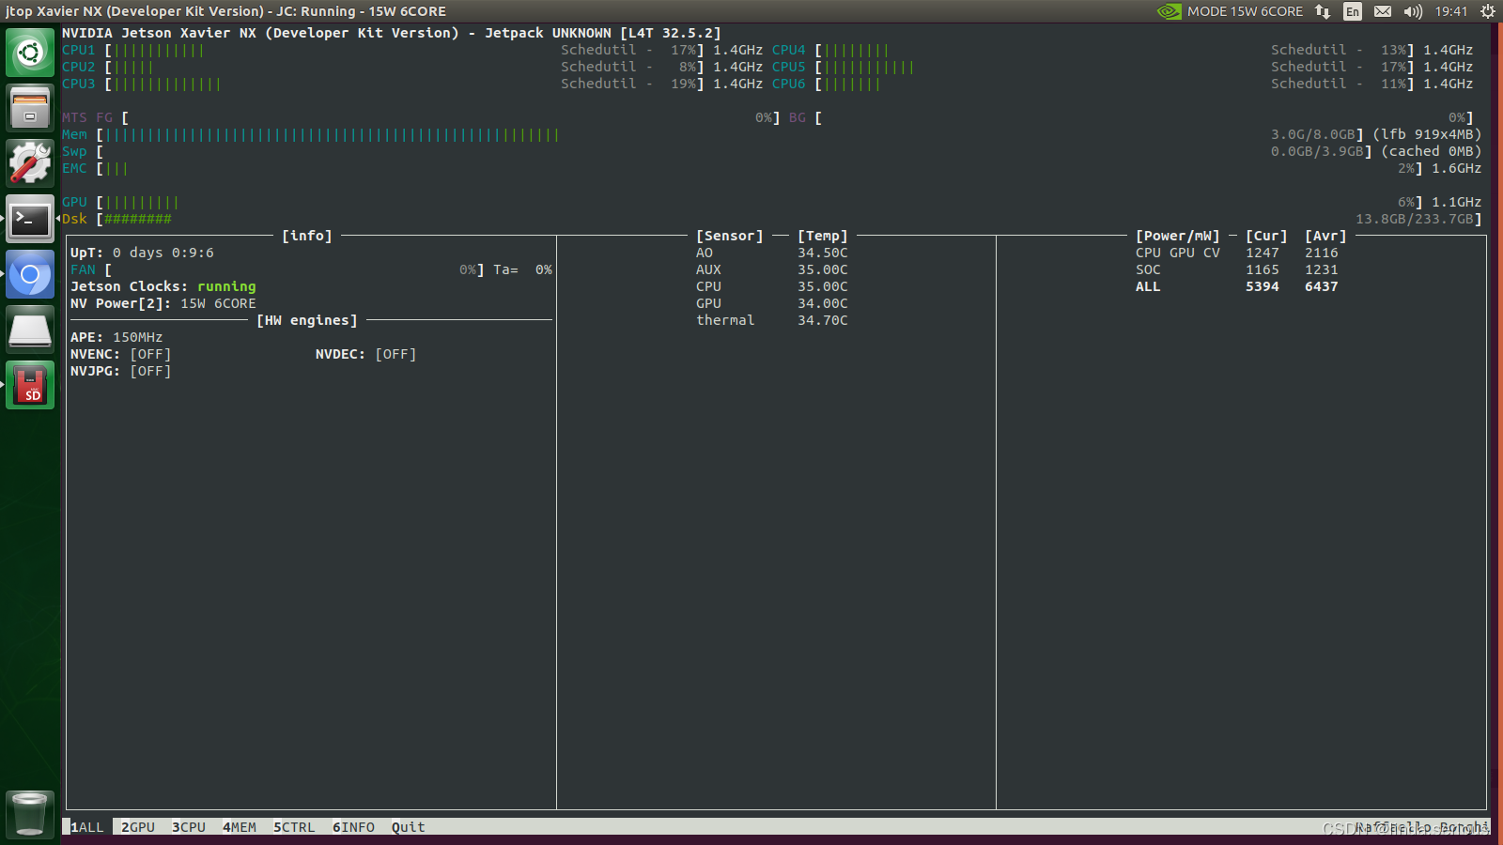The image size is (1503, 845).
Task: Switch to the 6INFO tab
Action: click(353, 827)
